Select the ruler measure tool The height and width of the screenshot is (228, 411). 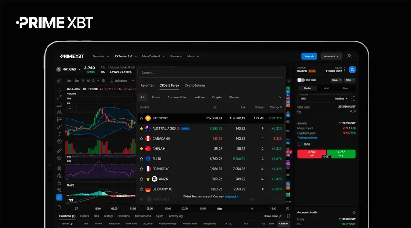59,151
